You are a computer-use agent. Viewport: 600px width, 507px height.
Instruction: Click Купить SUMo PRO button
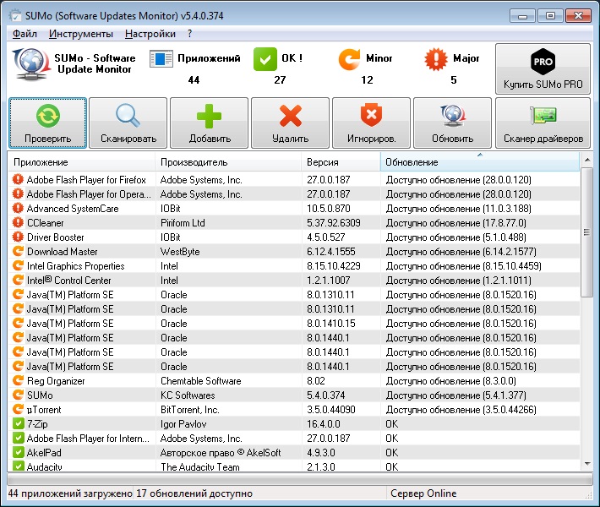(x=543, y=69)
